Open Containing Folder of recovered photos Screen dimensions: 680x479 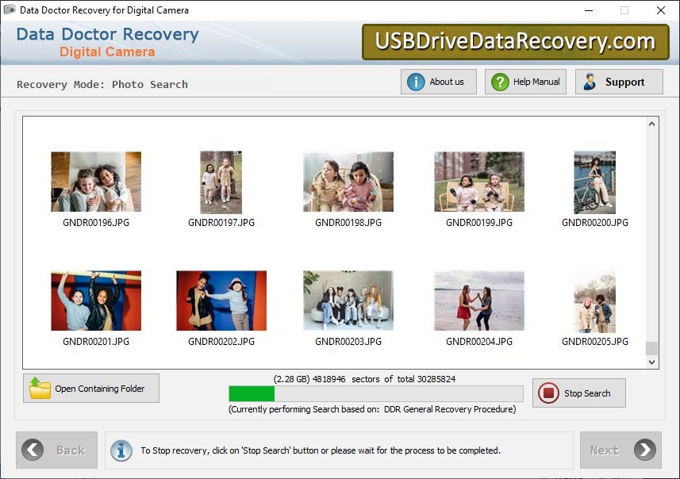(90, 388)
